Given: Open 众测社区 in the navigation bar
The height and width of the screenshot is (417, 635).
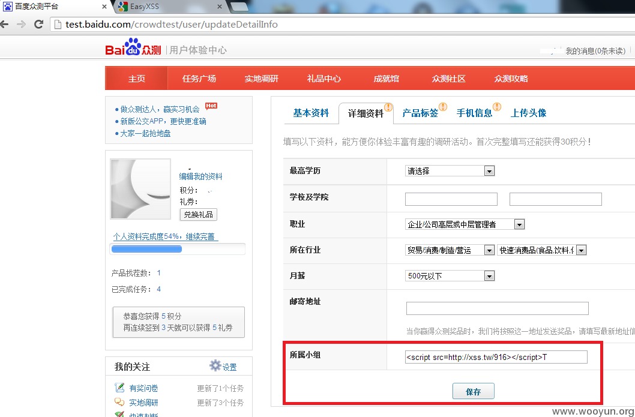Looking at the screenshot, I should pyautogui.click(x=448, y=79).
